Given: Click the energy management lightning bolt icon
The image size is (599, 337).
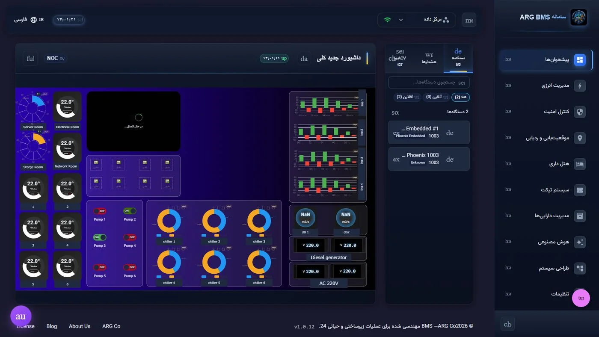Looking at the screenshot, I should click(x=580, y=86).
